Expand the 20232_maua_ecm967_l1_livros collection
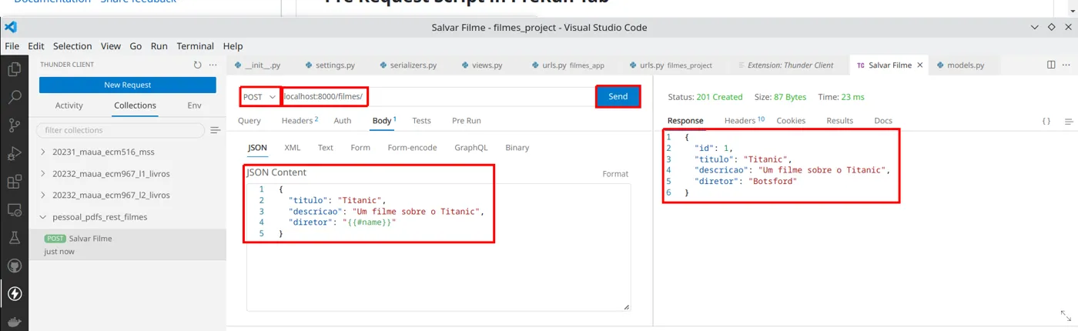Screen dimensions: 1078x331 click(x=42, y=174)
